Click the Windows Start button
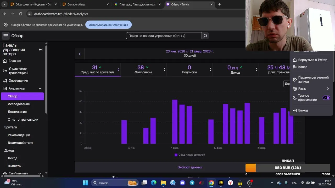The height and width of the screenshot is (188, 335). pos(85,183)
